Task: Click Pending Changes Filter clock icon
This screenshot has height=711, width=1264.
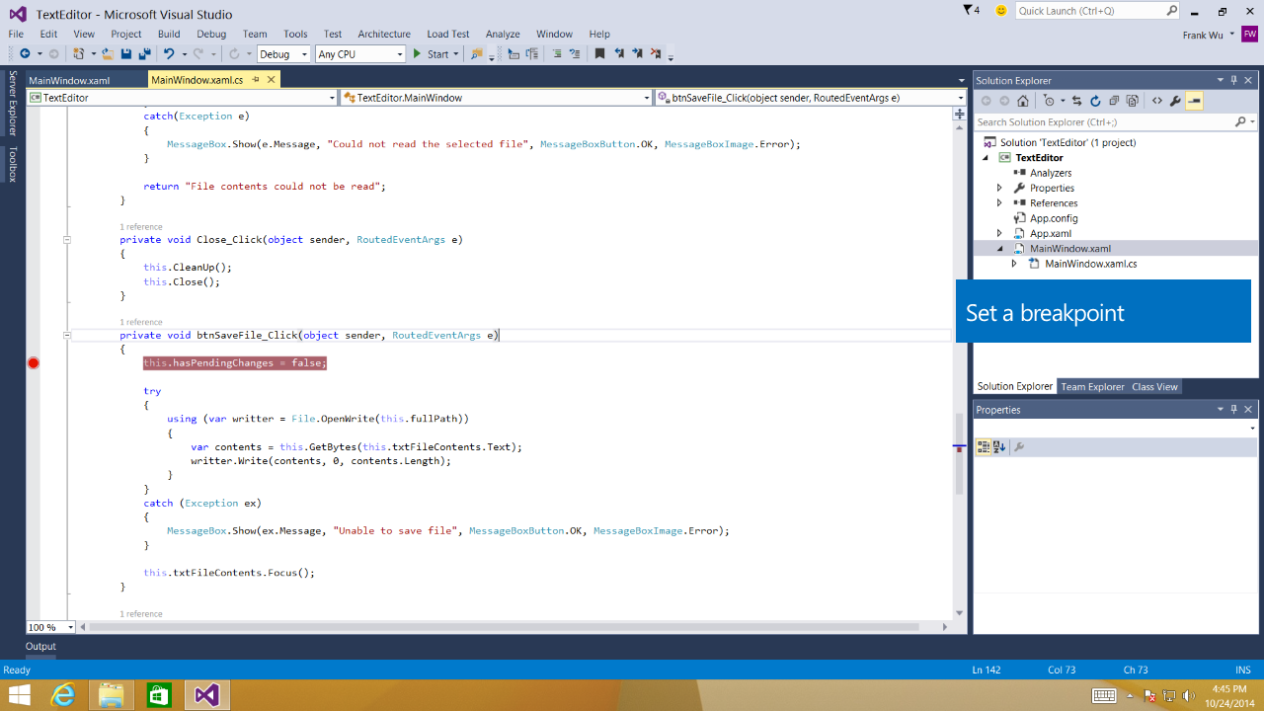Action: tap(1049, 101)
